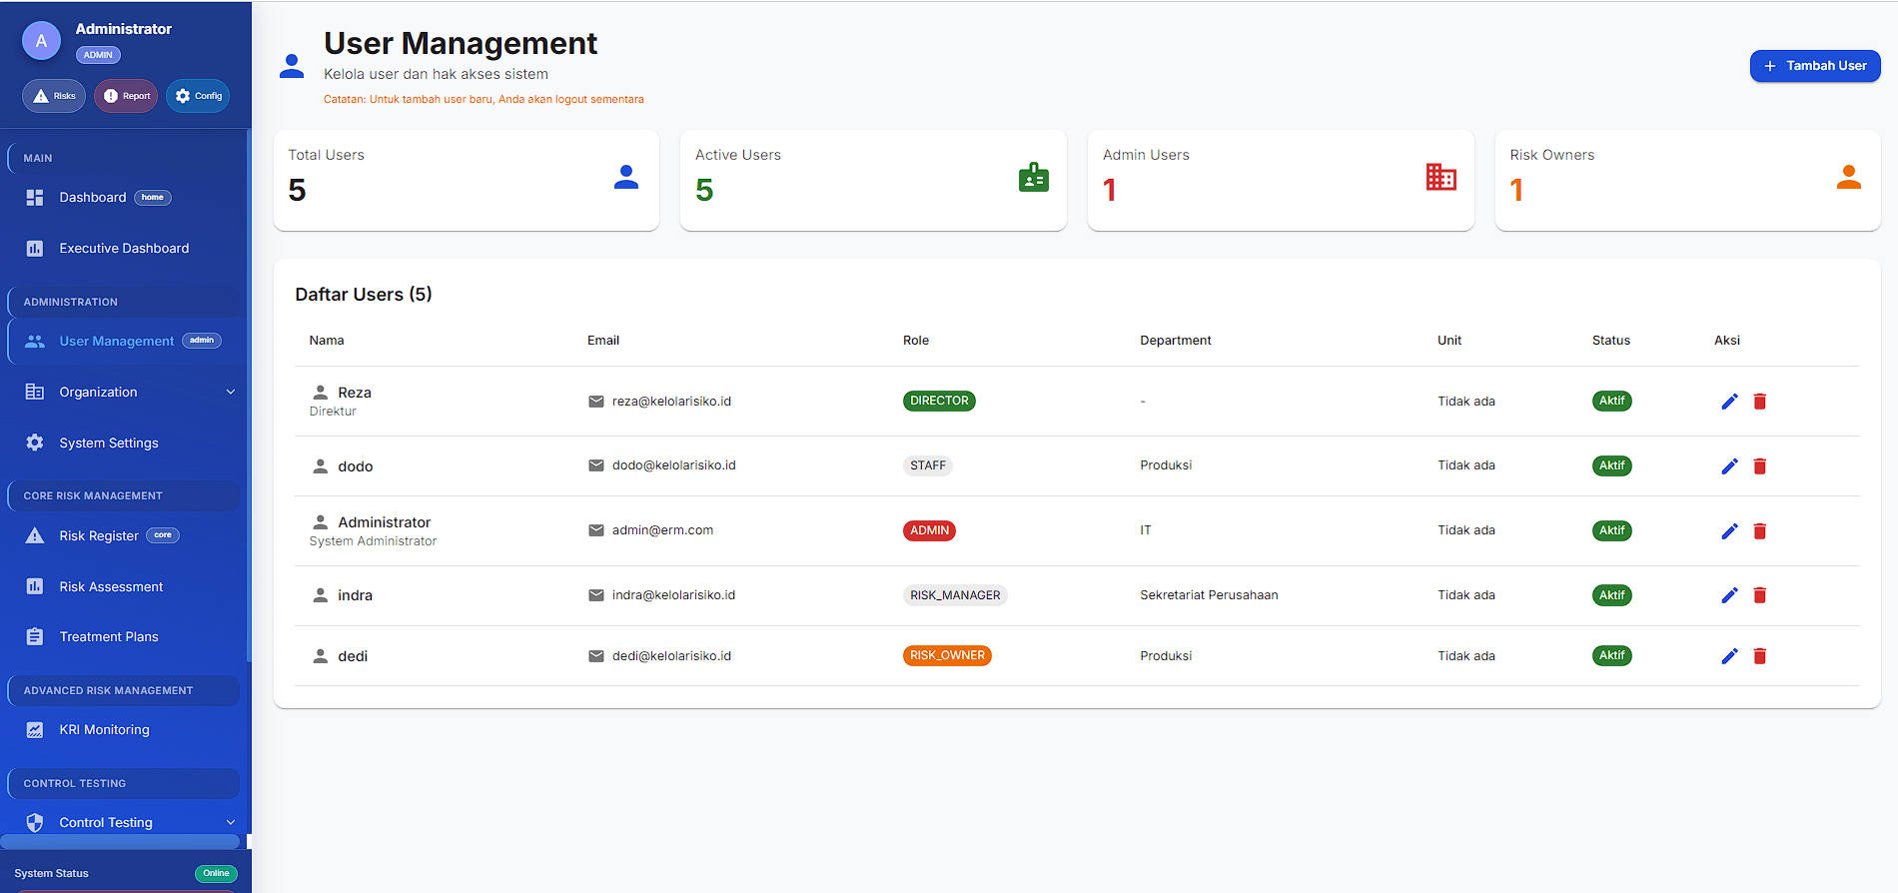Expand the Control Testing submenu
The height and width of the screenshot is (893, 1898).
point(230,823)
